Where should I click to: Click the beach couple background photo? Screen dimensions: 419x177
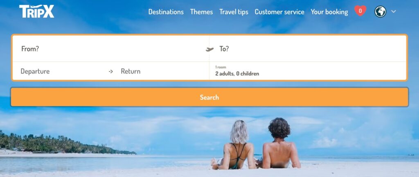coord(257,144)
